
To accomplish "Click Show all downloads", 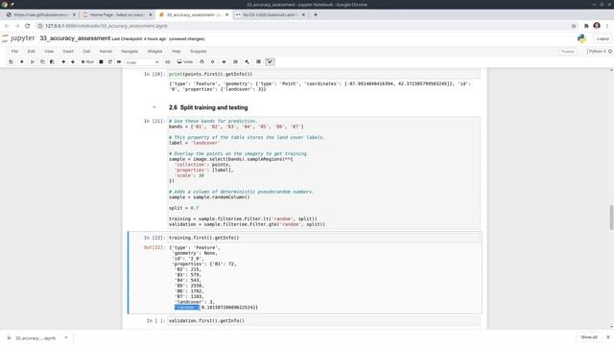I will (588, 337).
